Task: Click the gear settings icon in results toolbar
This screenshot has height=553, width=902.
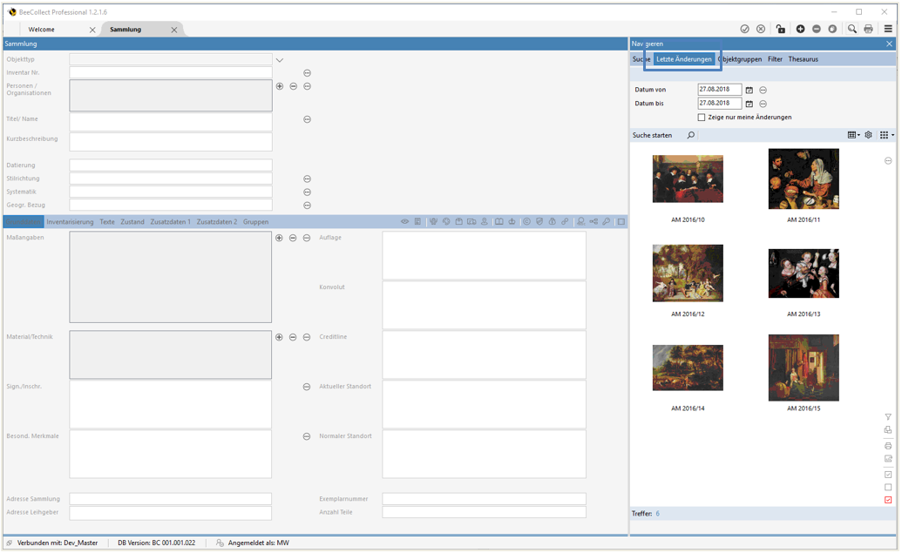Action: point(868,135)
